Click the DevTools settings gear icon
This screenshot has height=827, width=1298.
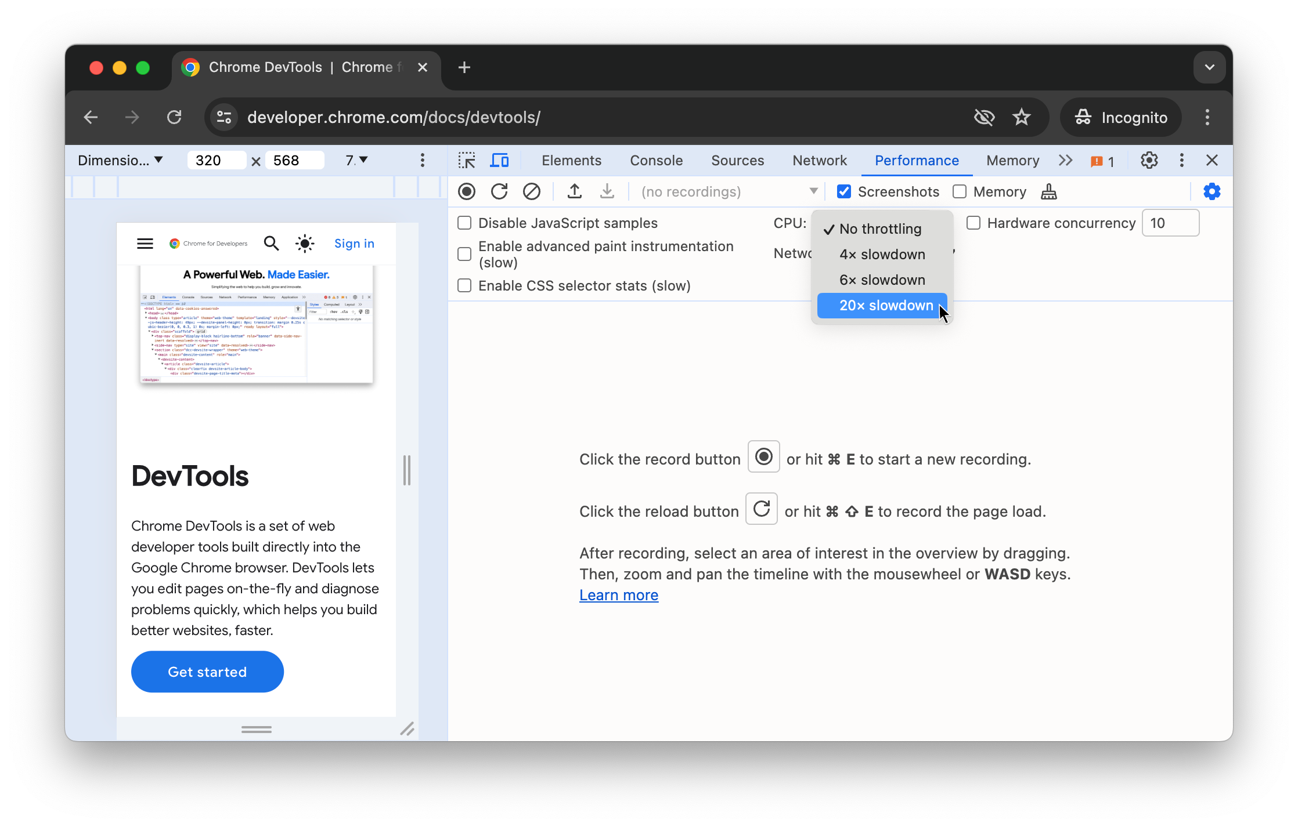[x=1149, y=159]
